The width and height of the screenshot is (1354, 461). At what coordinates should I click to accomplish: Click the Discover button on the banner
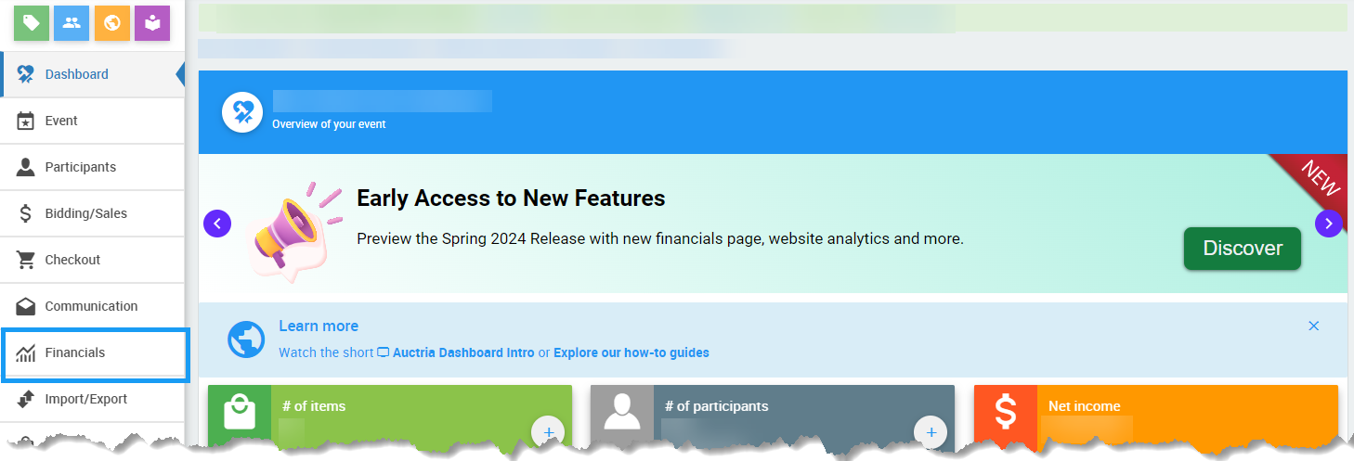pyautogui.click(x=1242, y=249)
